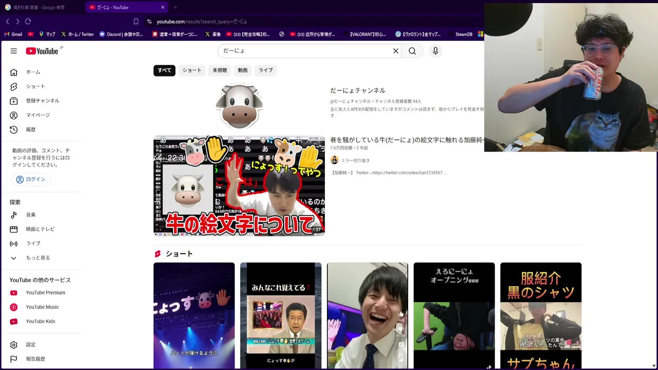Close the だーにょ - YouTube tab

[x=163, y=7]
